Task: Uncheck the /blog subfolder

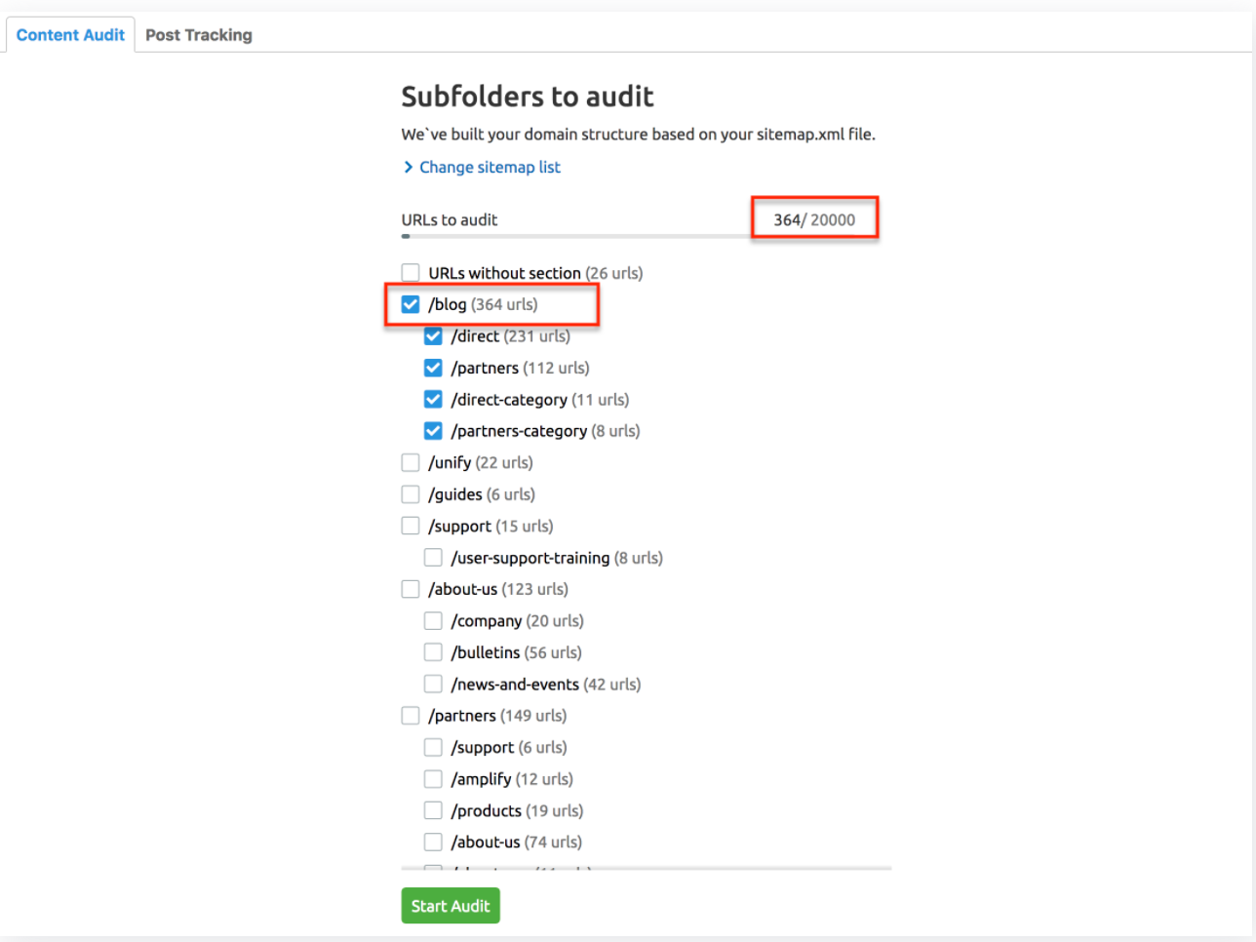Action: click(x=410, y=303)
